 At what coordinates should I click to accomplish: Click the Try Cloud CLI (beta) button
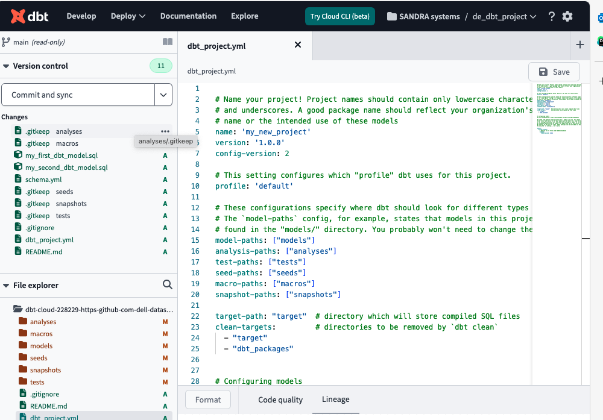[340, 16]
